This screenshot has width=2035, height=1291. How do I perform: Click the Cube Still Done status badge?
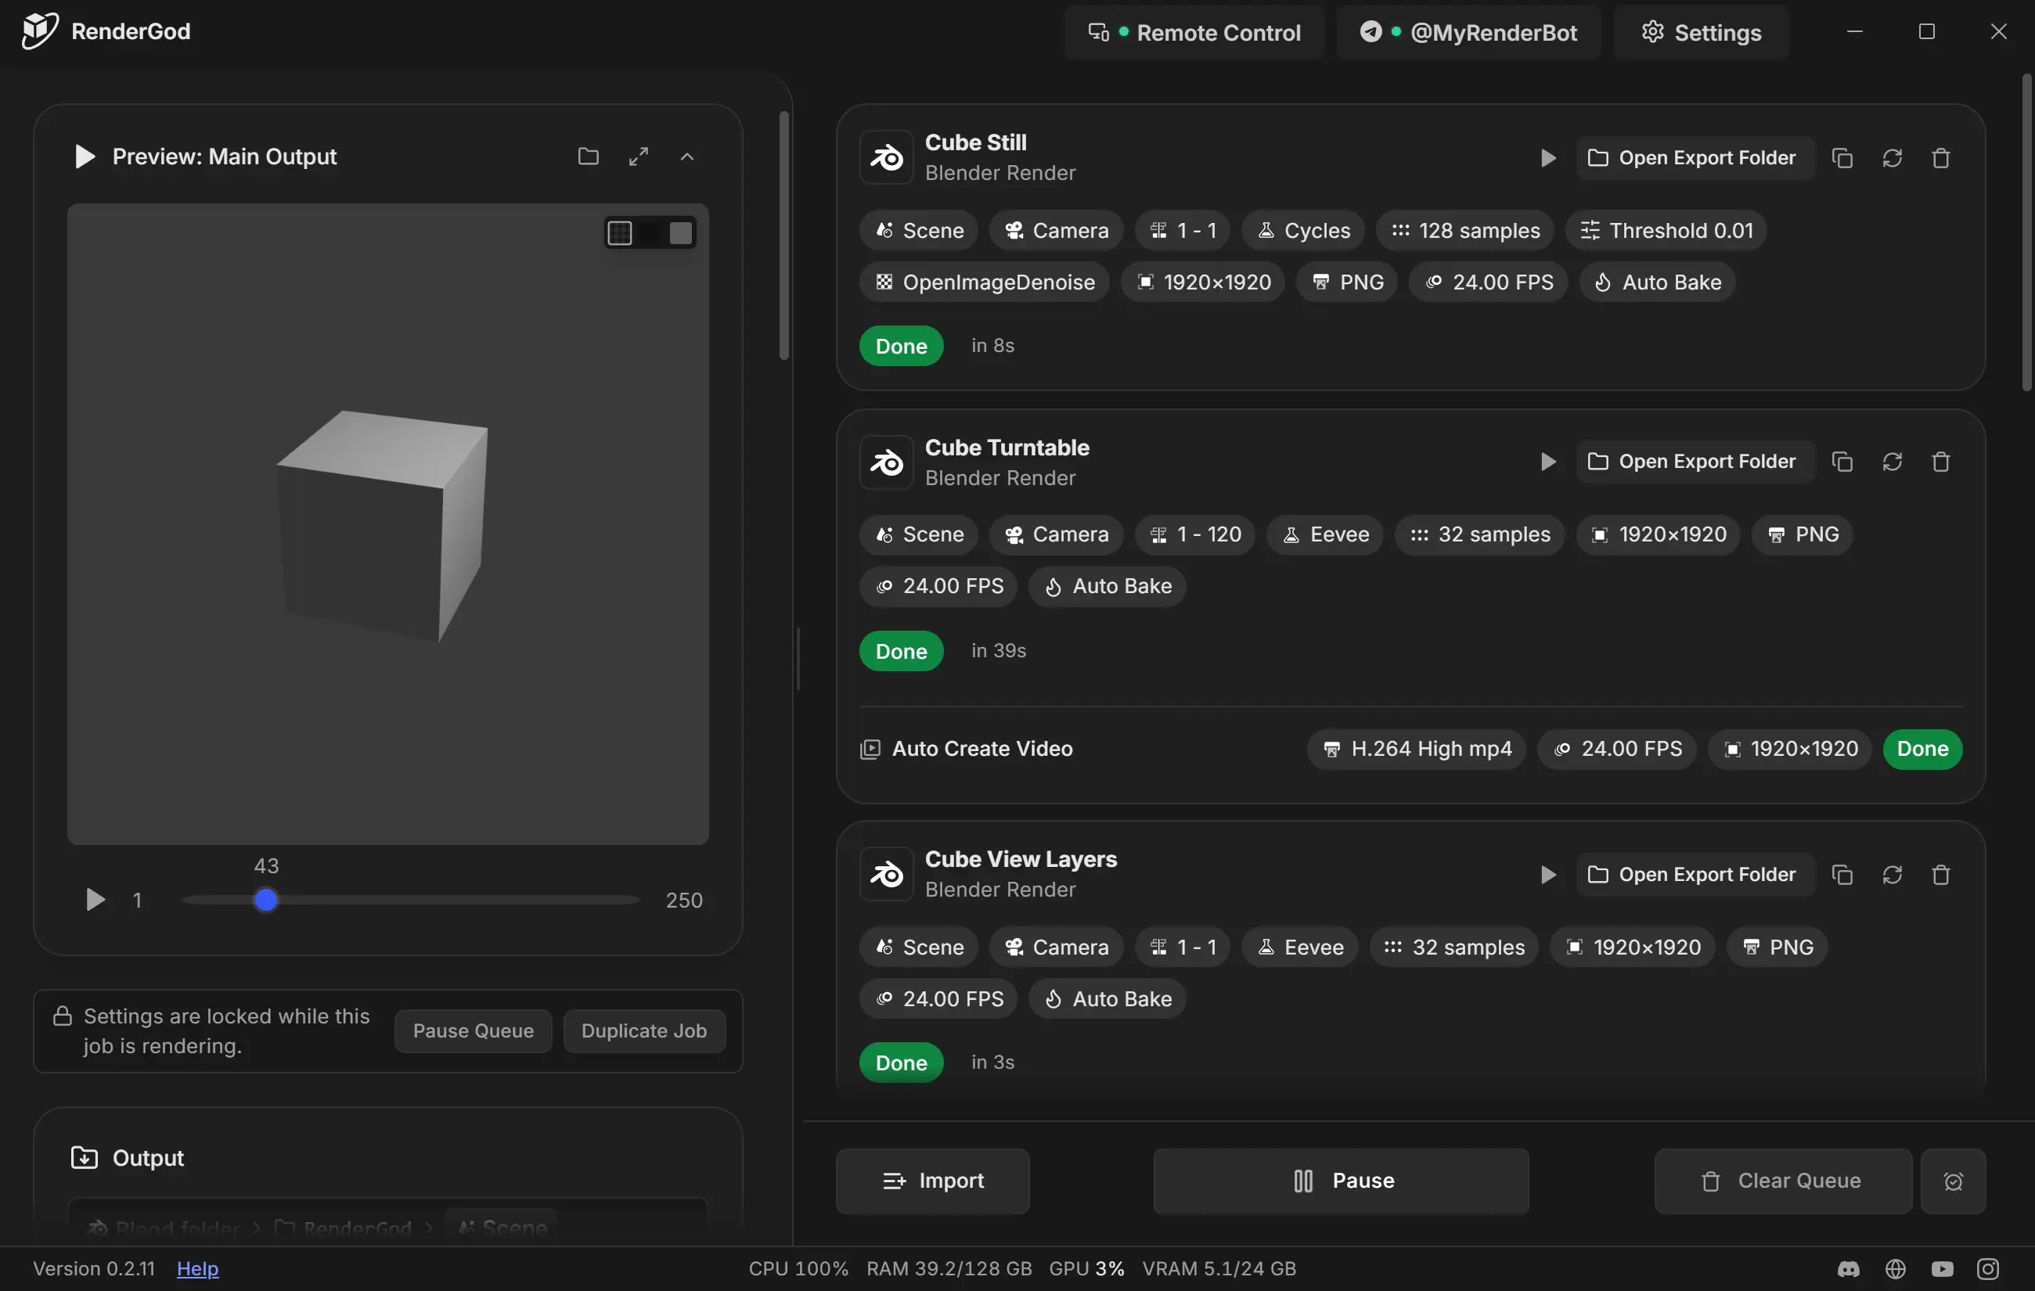[902, 346]
